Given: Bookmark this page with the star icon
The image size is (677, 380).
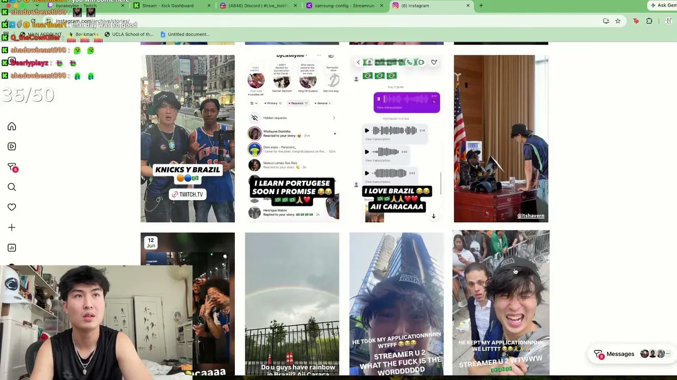Looking at the screenshot, I should tap(618, 21).
